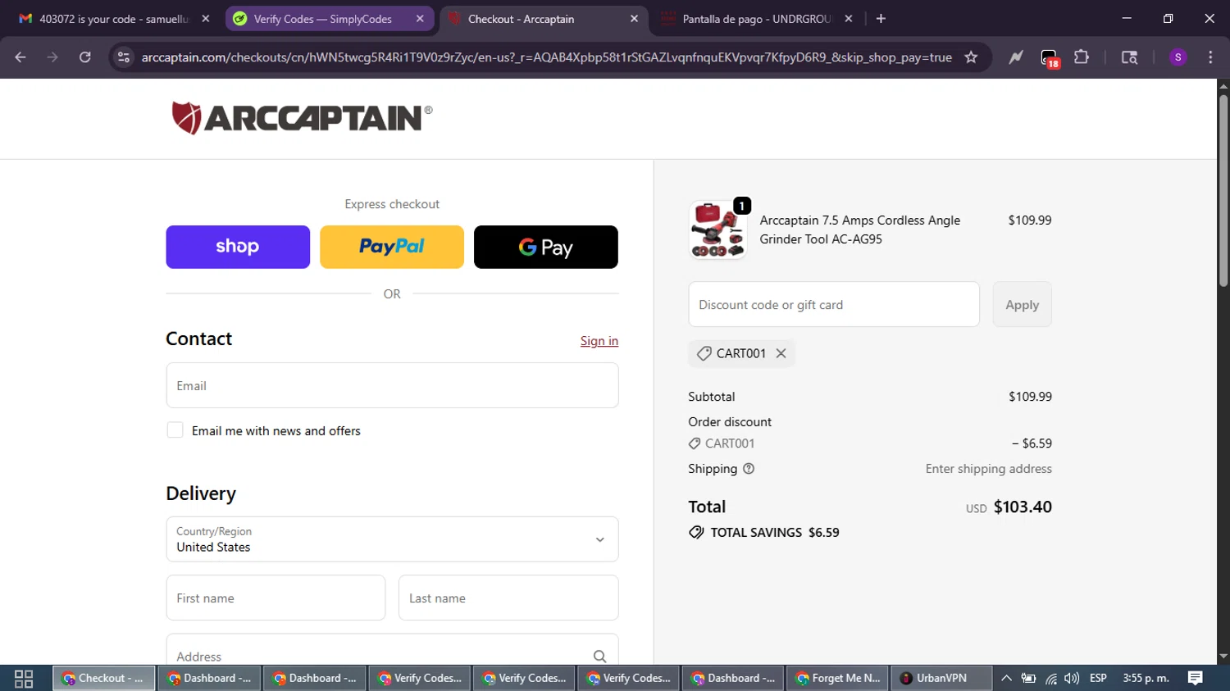Viewport: 1230px width, 691px height.
Task: Close the Pantalla de pago tab
Action: (849, 19)
